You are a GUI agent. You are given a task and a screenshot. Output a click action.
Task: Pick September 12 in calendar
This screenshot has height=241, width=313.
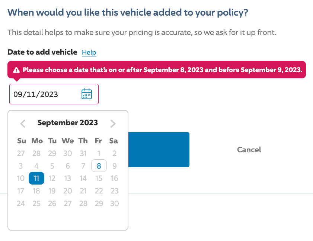(52, 178)
